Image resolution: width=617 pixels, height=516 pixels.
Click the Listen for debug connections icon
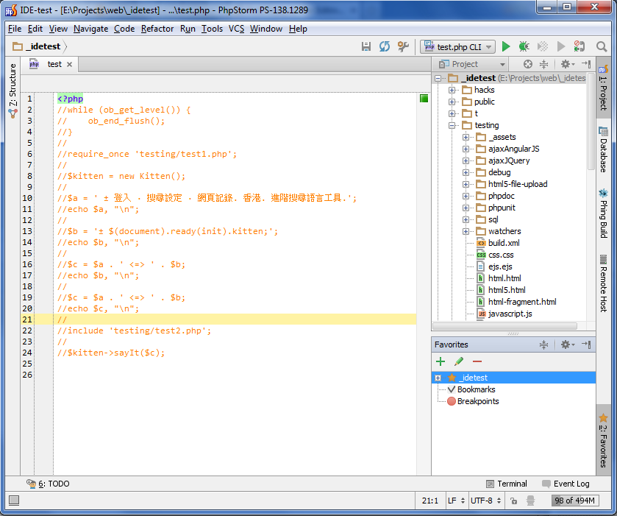coord(579,46)
